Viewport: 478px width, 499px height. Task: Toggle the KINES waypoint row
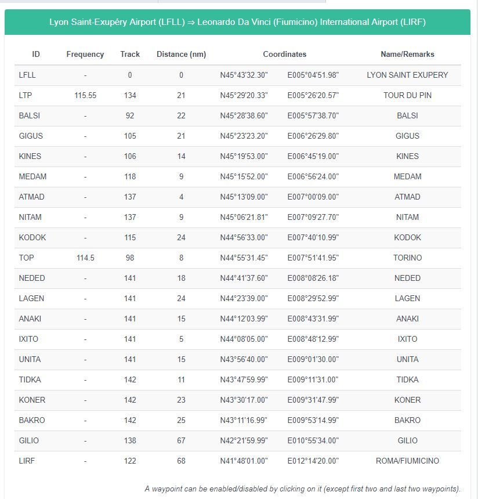tap(238, 157)
